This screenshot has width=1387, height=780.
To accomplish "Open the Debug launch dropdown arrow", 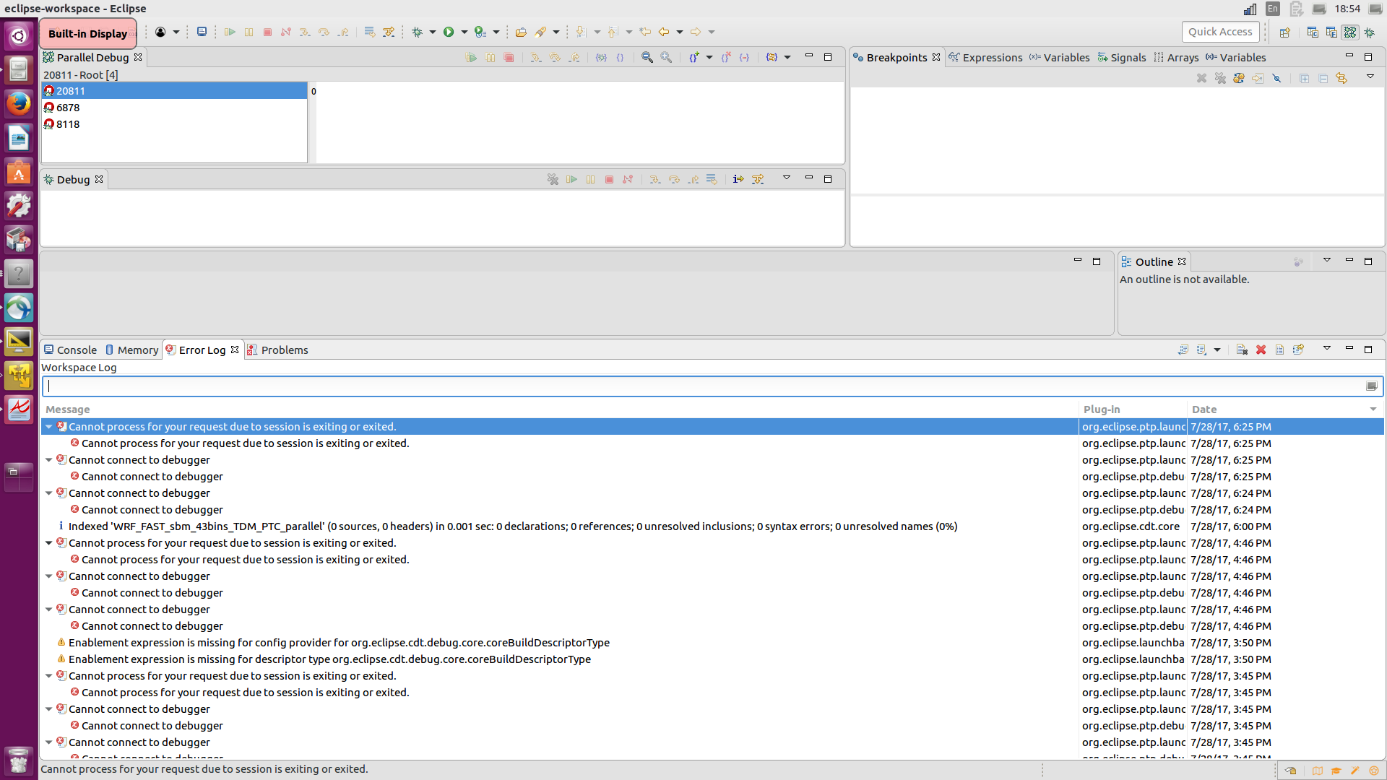I will click(x=432, y=32).
